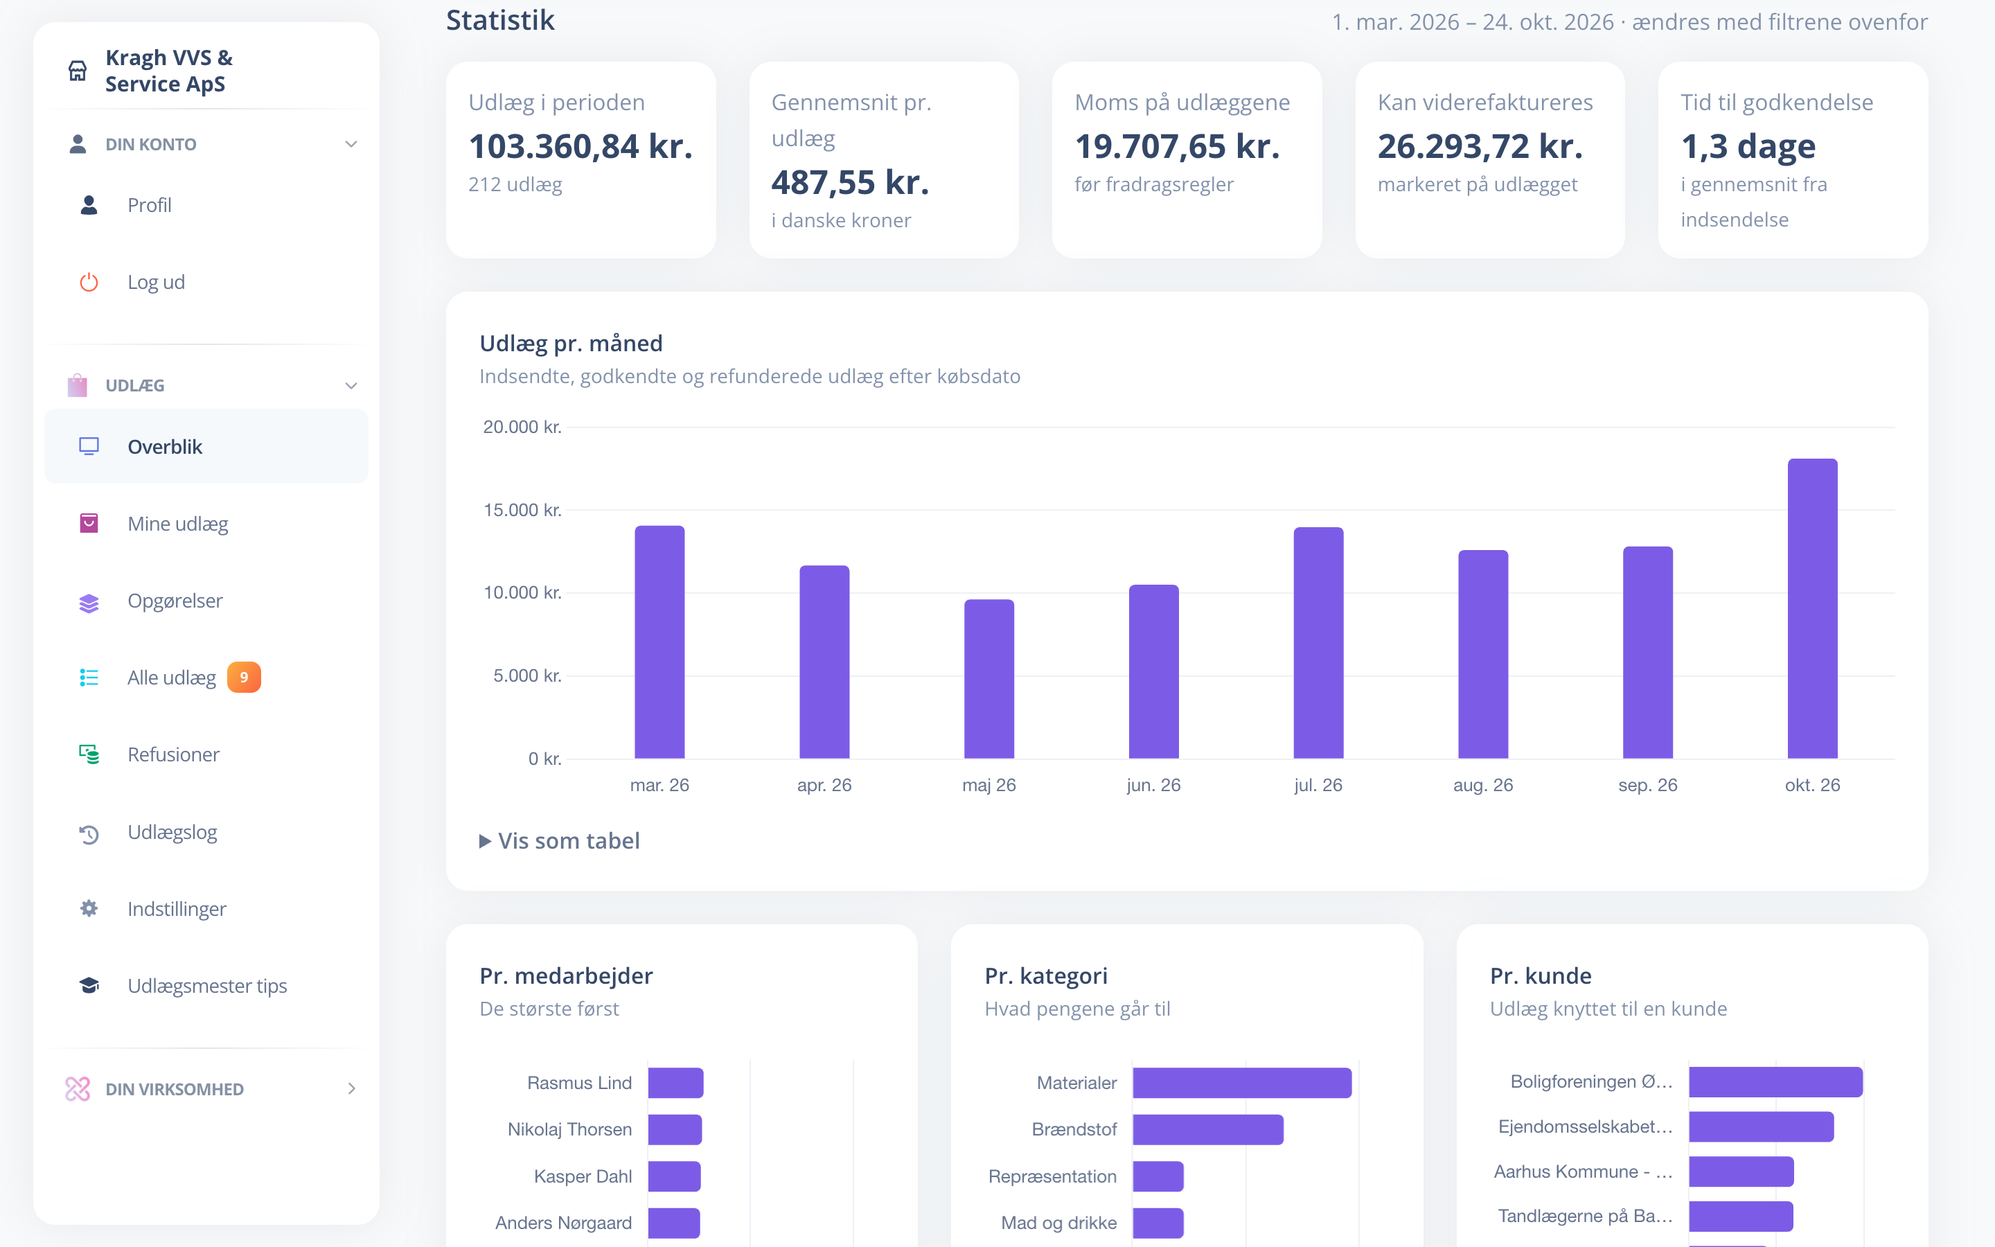Click the Nikolaj Thorsen label in Pr. medarbejder
The width and height of the screenshot is (1995, 1247).
coord(569,1129)
